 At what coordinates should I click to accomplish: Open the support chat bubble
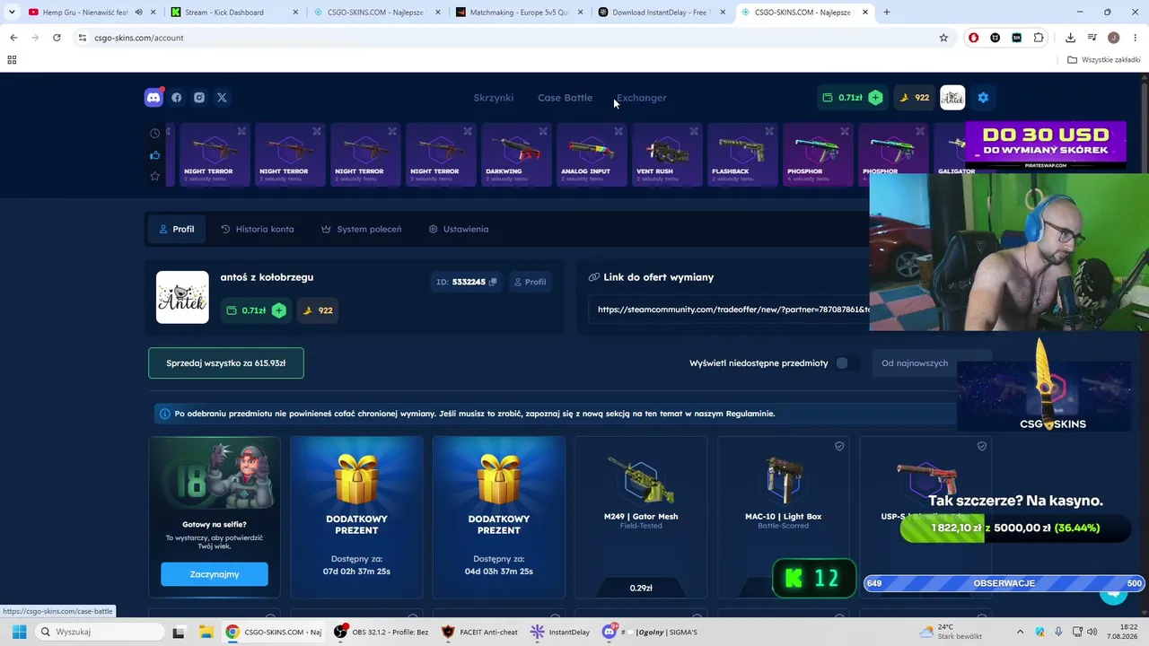[x=1113, y=592]
